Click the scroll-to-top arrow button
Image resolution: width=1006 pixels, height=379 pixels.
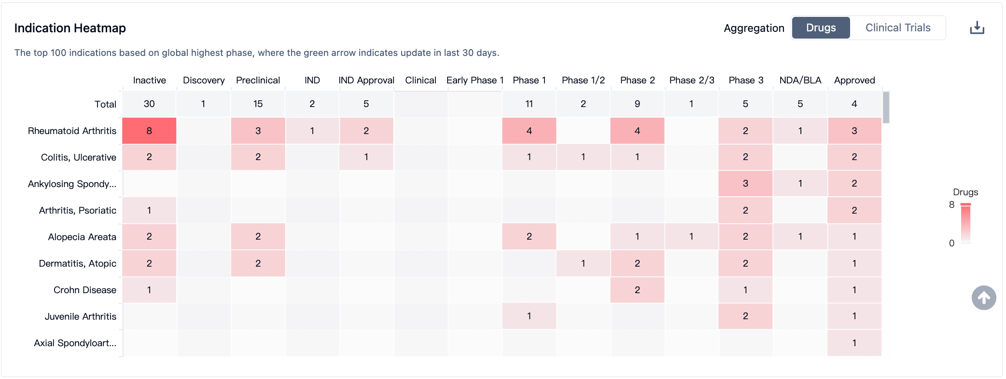983,298
